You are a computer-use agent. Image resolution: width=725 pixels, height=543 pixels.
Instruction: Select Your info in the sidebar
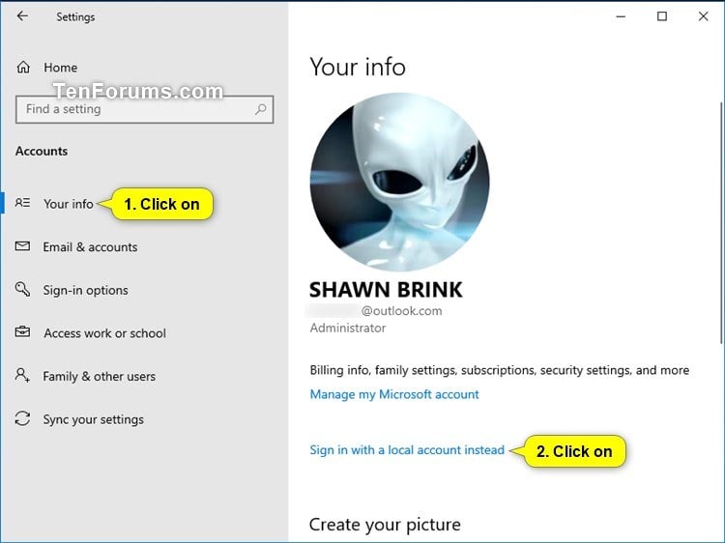coord(69,204)
